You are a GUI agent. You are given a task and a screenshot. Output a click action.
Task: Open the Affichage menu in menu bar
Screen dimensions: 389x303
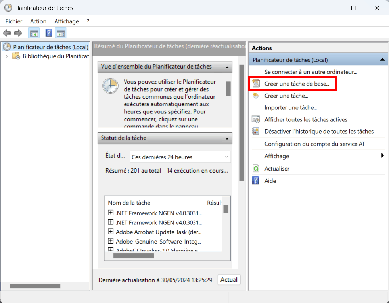point(67,21)
